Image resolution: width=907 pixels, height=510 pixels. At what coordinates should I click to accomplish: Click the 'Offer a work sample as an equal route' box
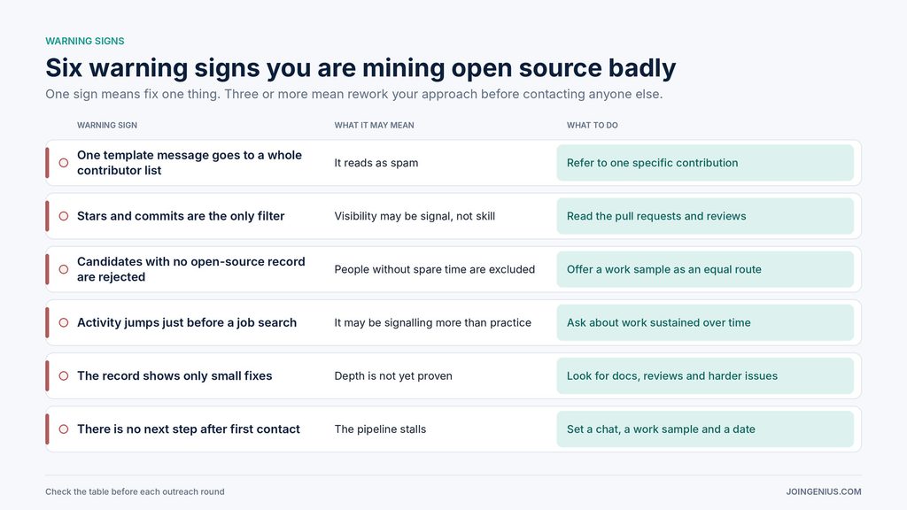(705, 269)
